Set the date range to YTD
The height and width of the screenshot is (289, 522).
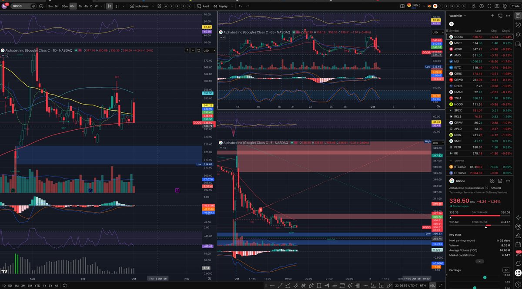click(37, 286)
